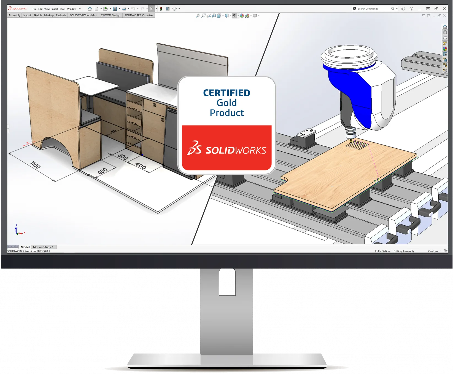
Task: Expand the Select tool dropdown arrow
Action: (156, 9)
